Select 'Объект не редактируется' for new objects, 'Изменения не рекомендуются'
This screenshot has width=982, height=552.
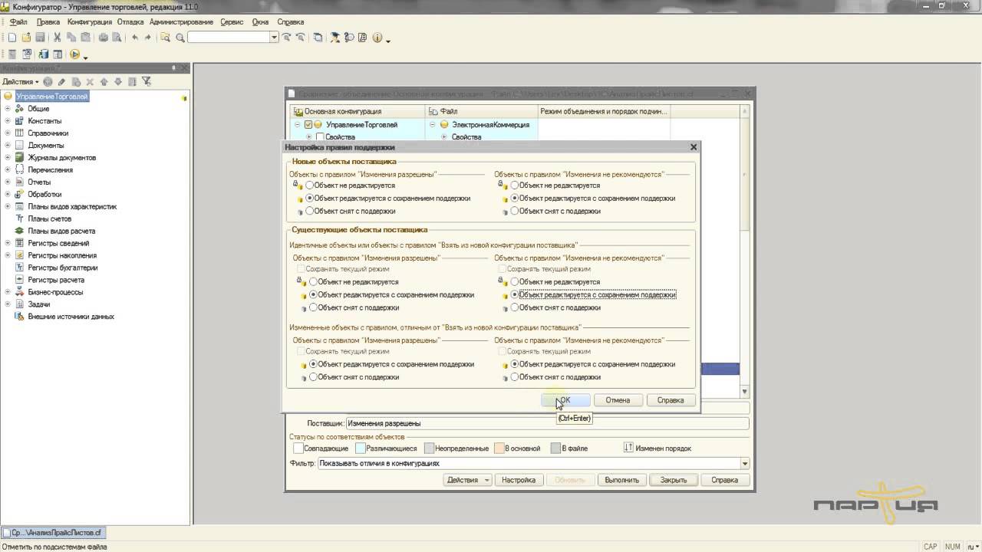516,186
